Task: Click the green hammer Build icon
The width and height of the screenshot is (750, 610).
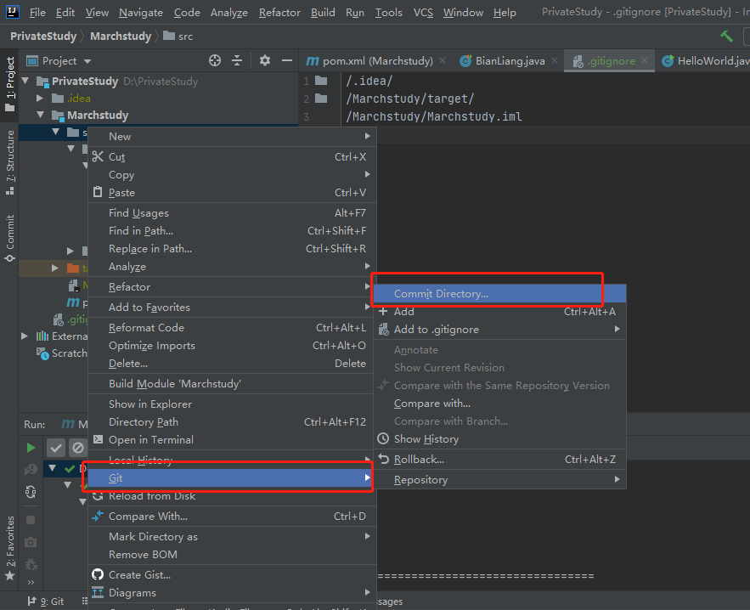Action: (x=726, y=36)
